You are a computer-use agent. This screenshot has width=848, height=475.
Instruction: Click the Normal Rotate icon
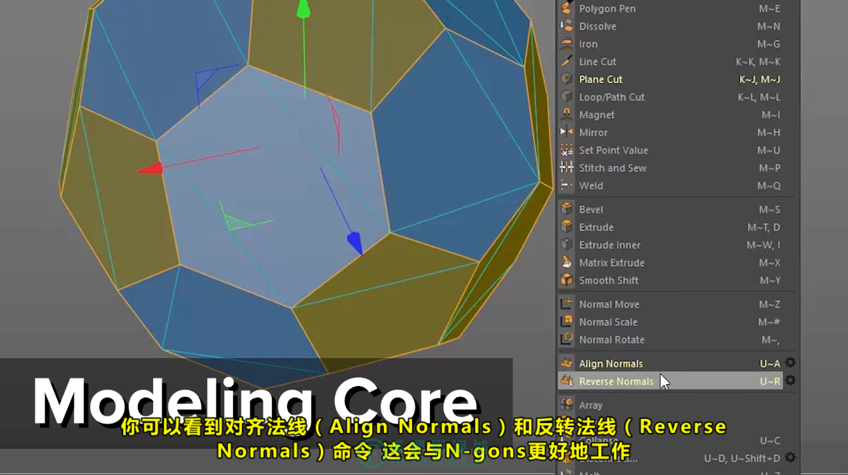click(567, 340)
